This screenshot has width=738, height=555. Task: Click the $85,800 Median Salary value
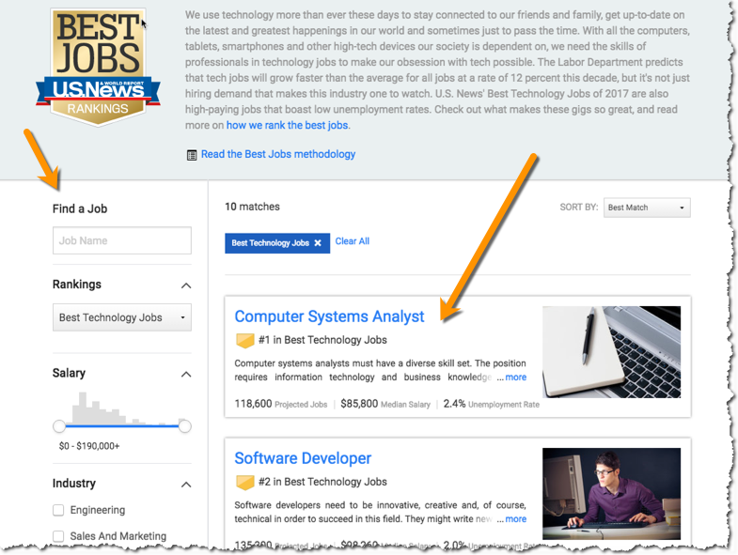(x=359, y=404)
